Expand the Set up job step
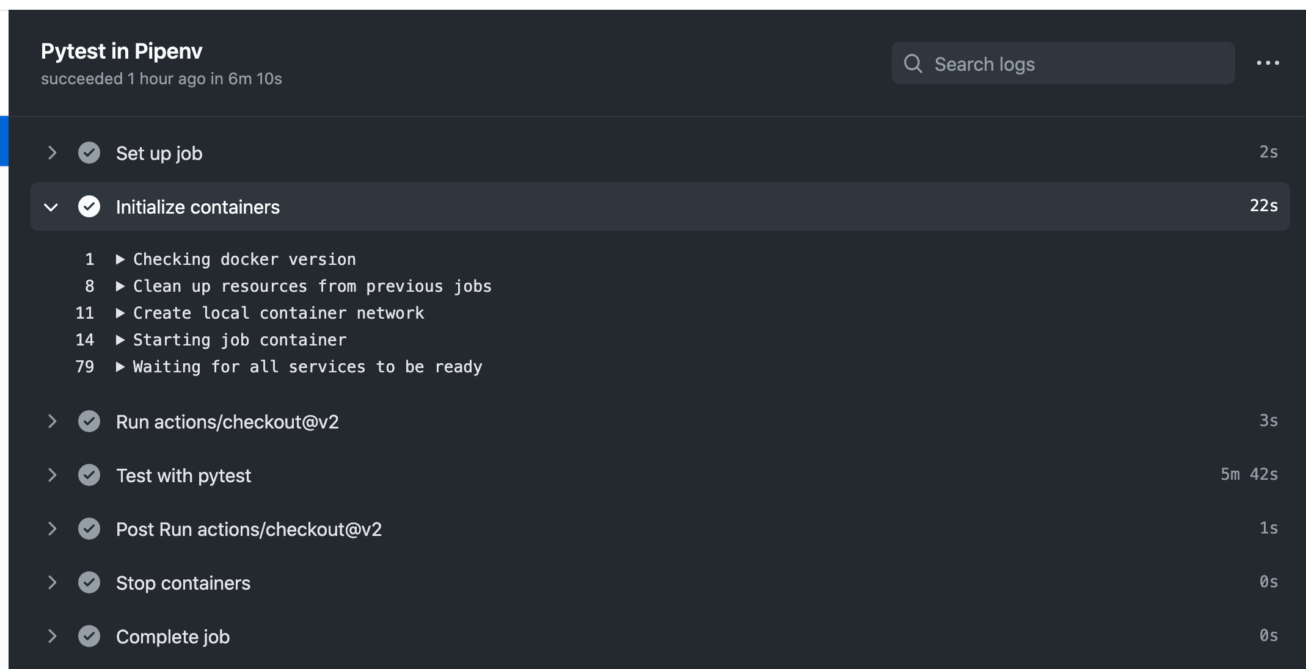Image resolution: width=1306 pixels, height=669 pixels. (x=52, y=153)
